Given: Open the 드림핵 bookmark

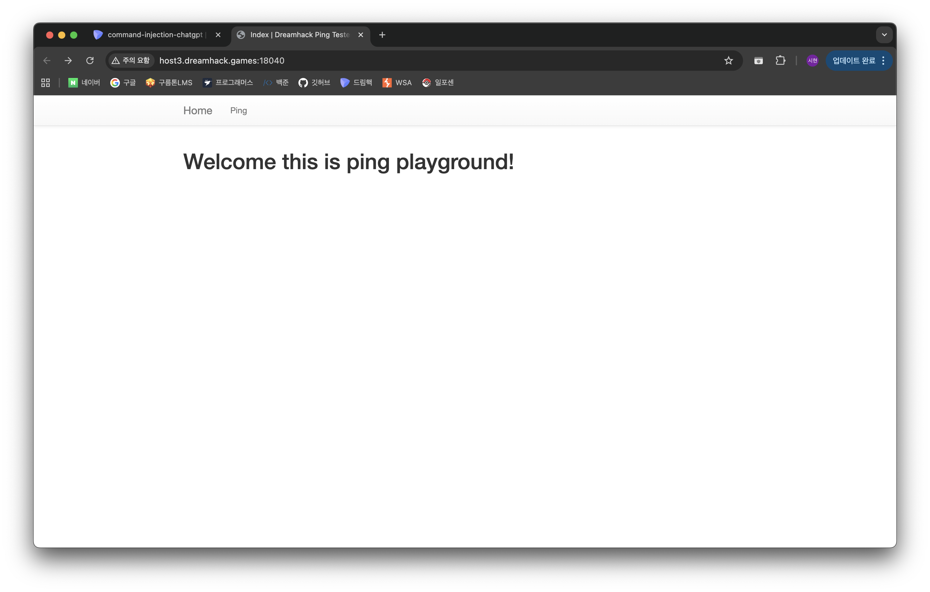Looking at the screenshot, I should [x=356, y=83].
